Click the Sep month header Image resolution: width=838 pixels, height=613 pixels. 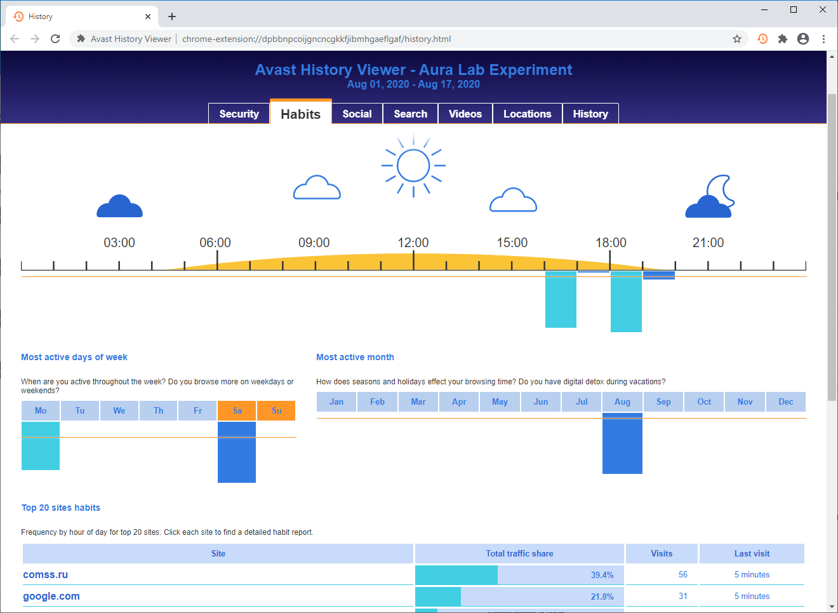click(663, 401)
